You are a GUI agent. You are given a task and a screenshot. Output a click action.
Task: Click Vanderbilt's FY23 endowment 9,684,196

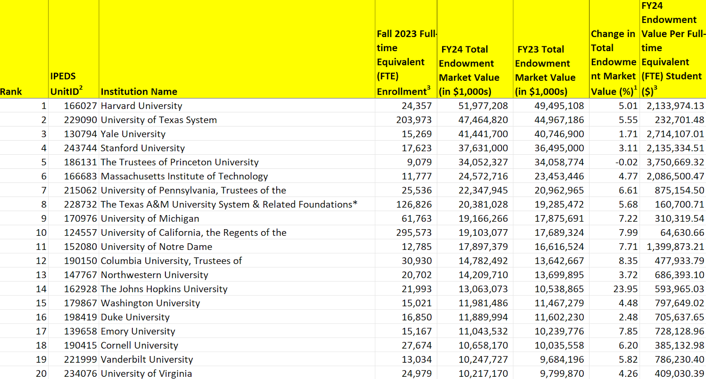551,359
